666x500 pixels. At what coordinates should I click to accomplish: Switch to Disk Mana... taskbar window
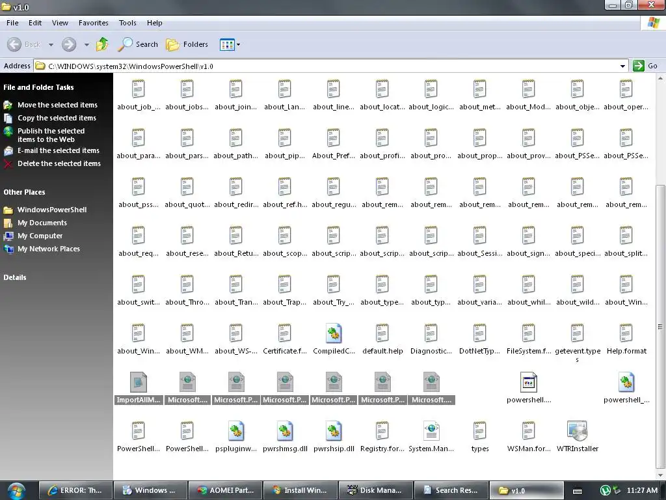coord(375,490)
